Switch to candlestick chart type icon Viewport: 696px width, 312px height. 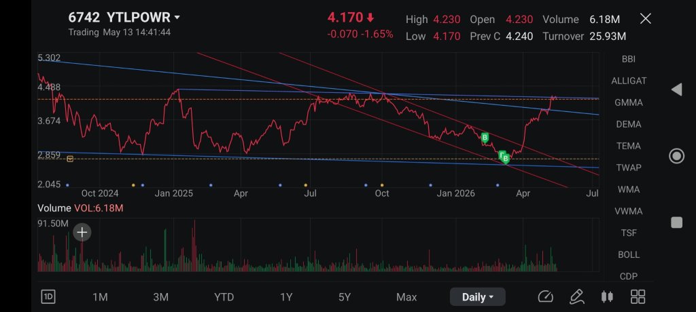click(x=607, y=297)
